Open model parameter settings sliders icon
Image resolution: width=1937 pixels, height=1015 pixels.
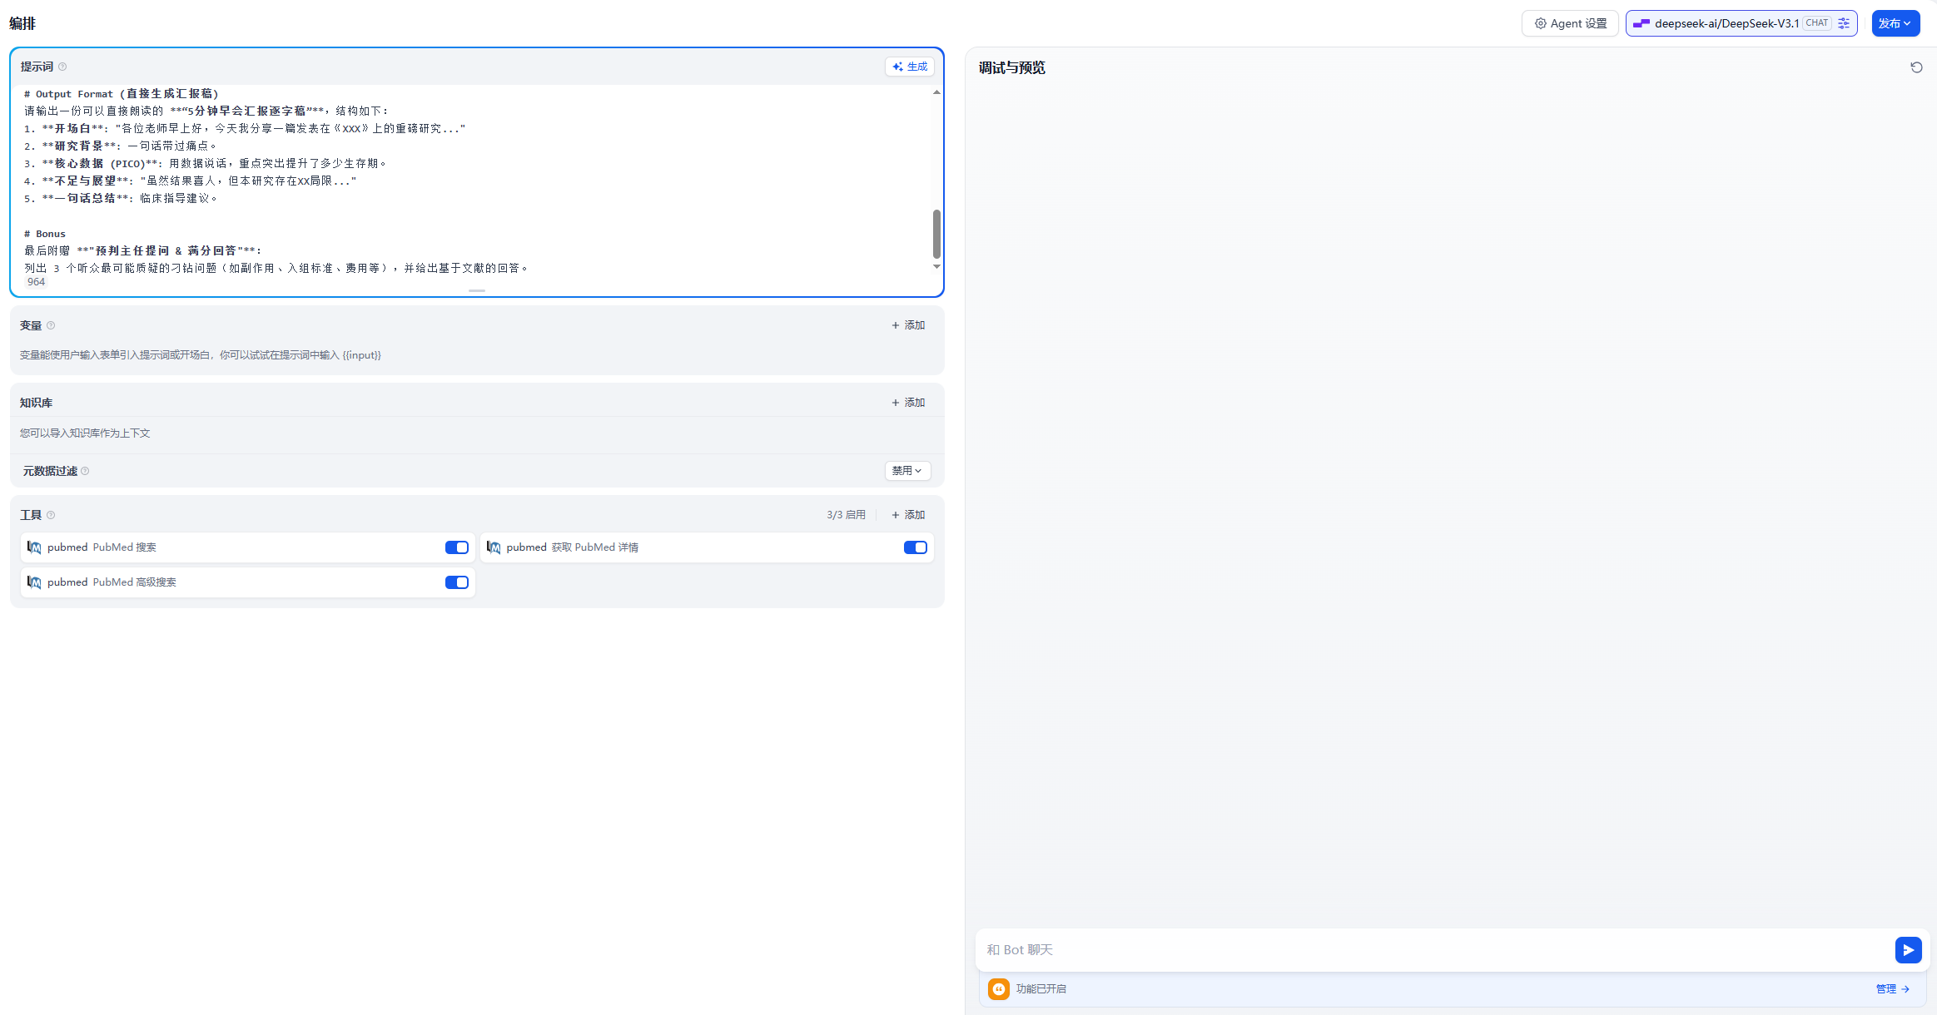click(x=1844, y=23)
